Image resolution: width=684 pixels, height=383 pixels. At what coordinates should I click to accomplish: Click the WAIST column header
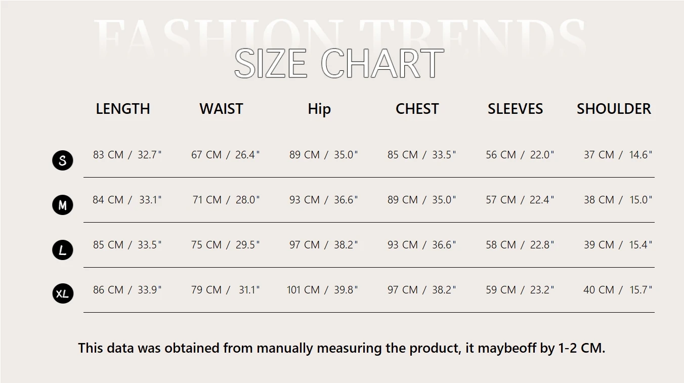coord(221,109)
